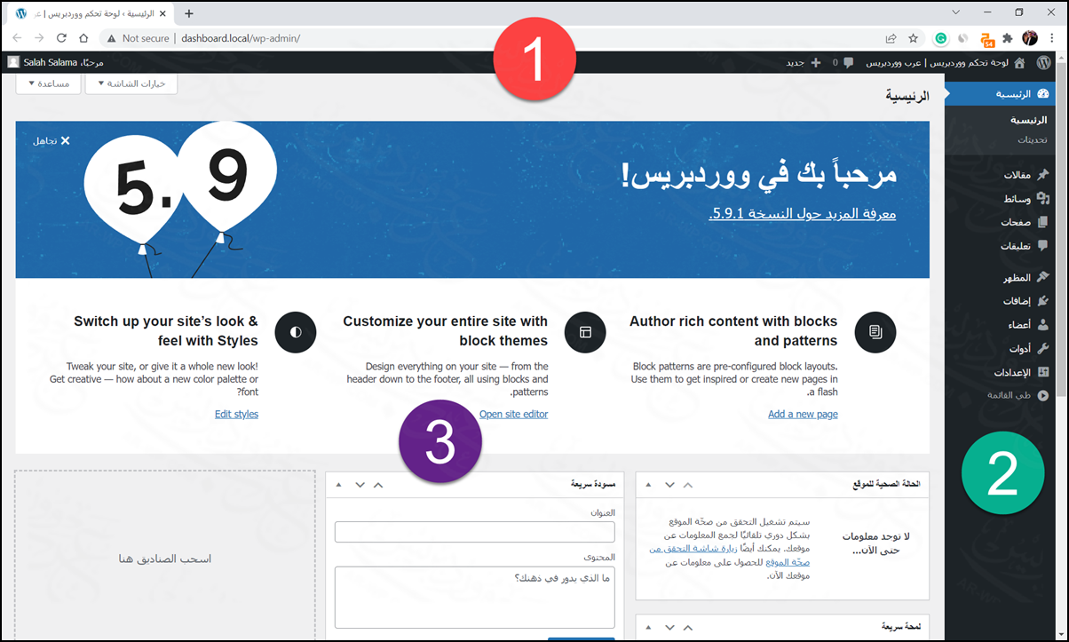
Task: Focus the العنوان title input field
Action: [475, 532]
